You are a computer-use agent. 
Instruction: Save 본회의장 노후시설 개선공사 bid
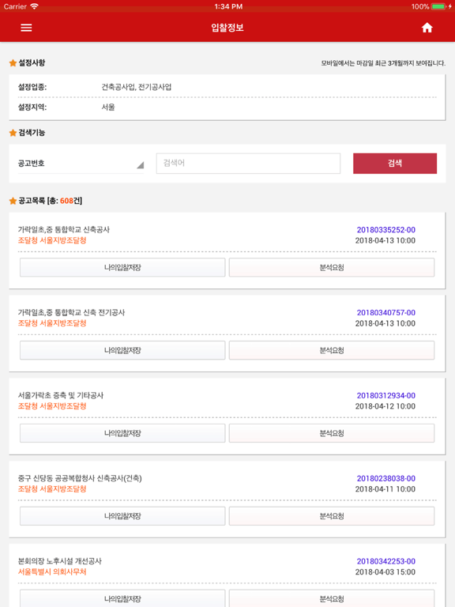(x=122, y=598)
